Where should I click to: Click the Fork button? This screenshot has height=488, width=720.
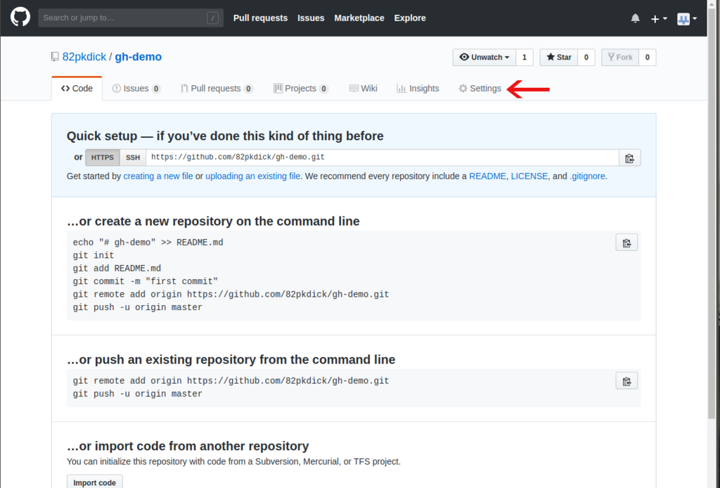tap(620, 58)
